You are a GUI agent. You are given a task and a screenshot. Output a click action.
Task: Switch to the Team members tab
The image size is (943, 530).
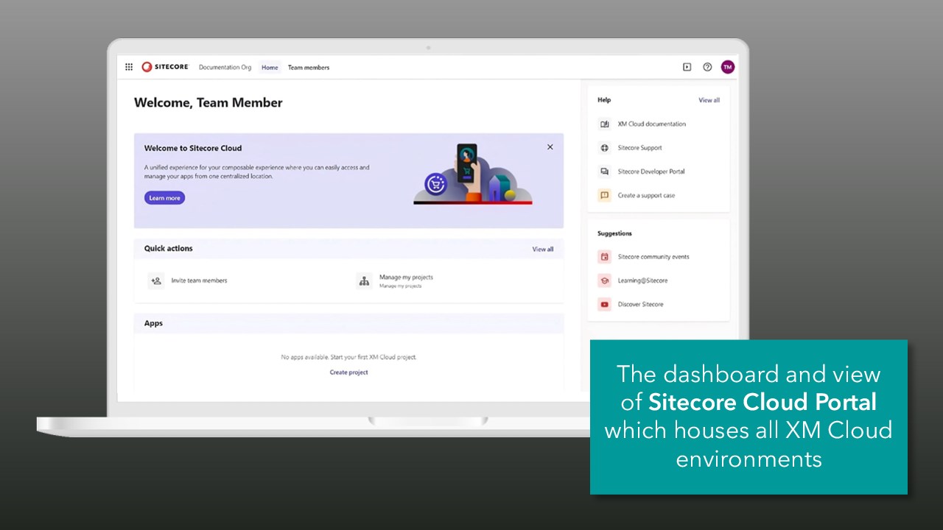[x=309, y=67]
